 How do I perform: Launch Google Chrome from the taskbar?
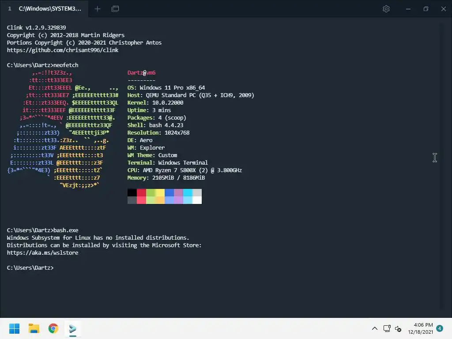click(x=53, y=328)
